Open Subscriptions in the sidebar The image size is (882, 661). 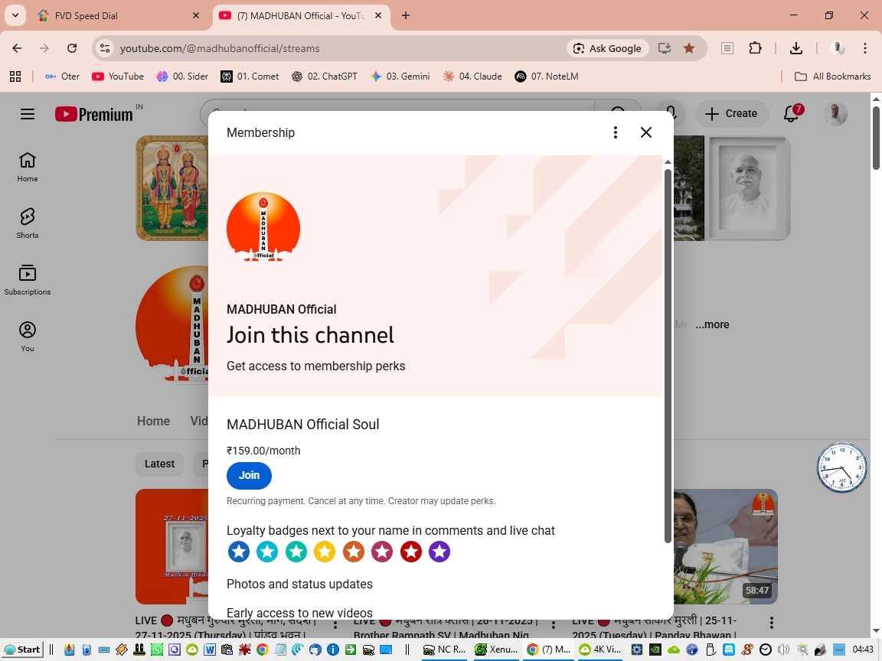point(28,279)
